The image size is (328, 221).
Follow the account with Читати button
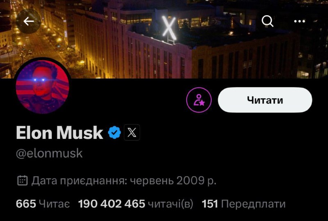pyautogui.click(x=265, y=100)
